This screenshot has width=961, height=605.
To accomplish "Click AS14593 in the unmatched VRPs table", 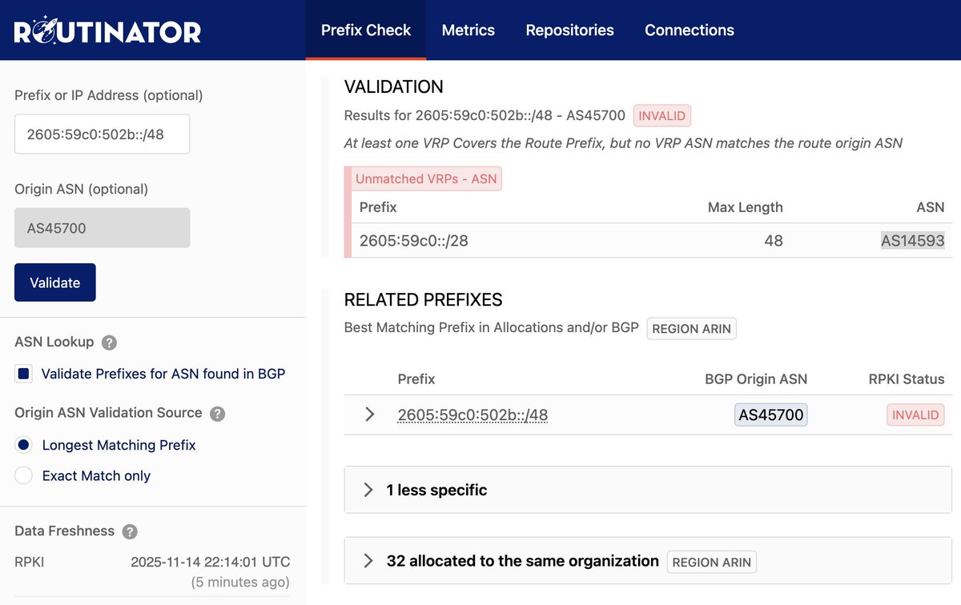I will point(912,240).
